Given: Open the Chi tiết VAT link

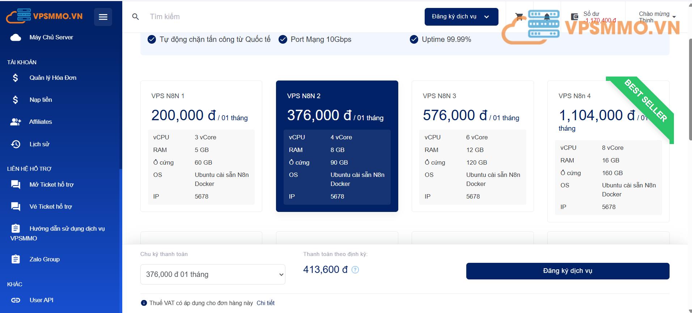Looking at the screenshot, I should coord(266,303).
